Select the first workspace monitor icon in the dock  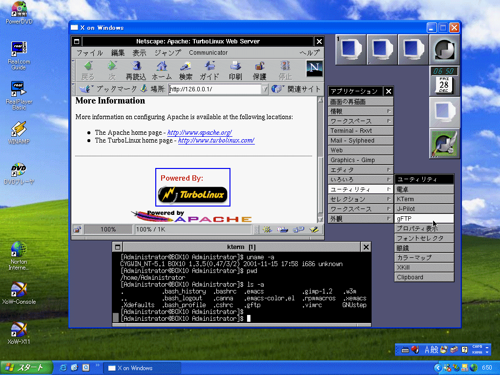click(351, 50)
